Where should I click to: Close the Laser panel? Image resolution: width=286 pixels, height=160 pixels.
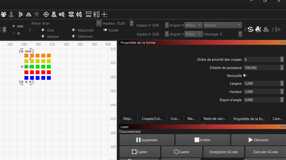pos(285,127)
